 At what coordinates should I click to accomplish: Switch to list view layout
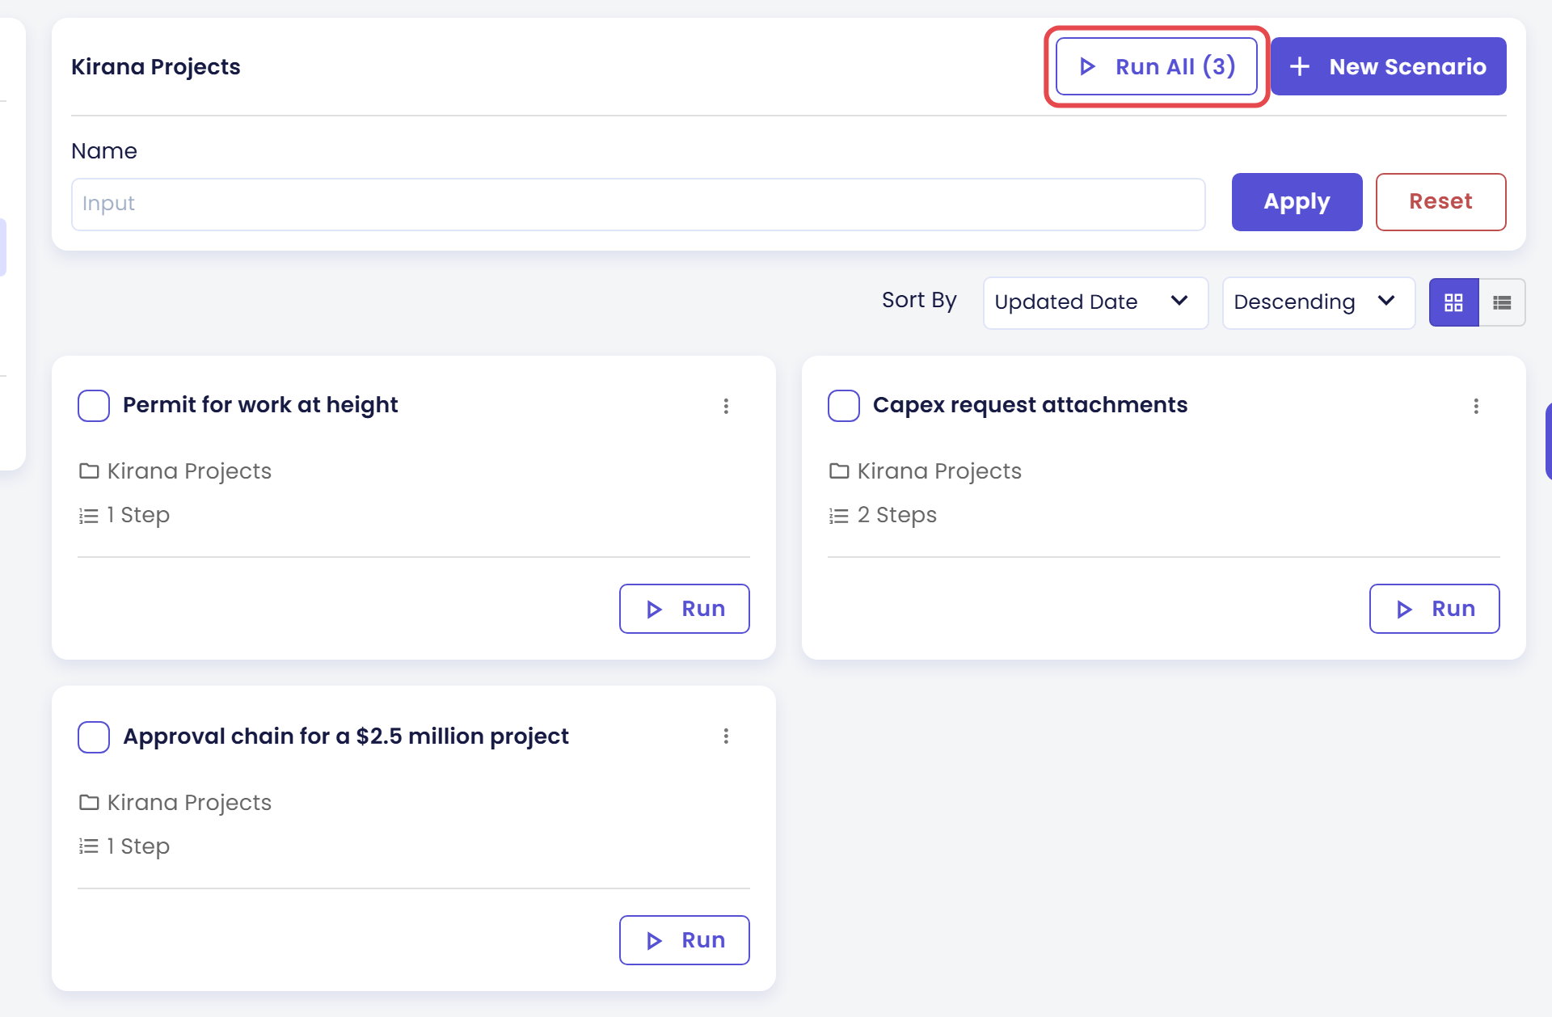(1502, 302)
